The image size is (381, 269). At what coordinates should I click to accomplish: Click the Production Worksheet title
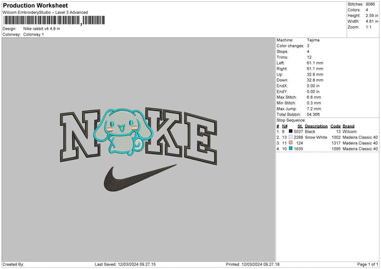pos(35,5)
